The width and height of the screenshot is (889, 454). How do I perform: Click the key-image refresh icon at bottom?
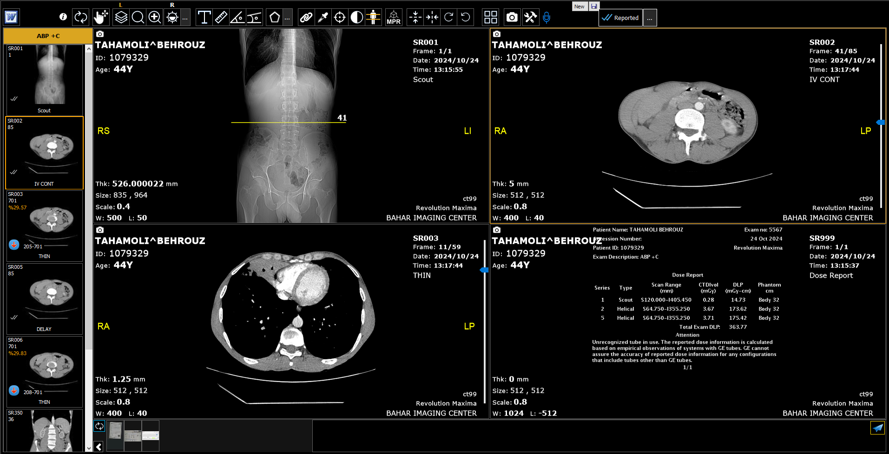[99, 426]
